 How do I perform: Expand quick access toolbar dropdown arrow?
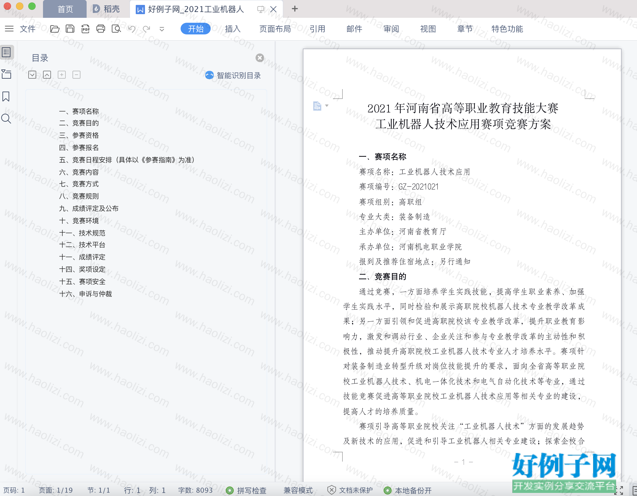(162, 29)
